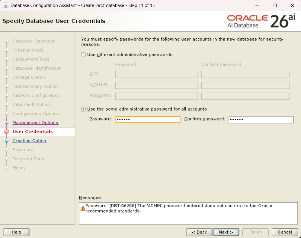Click the red User Credentials step icon
The width and height of the screenshot is (301, 238).
pyautogui.click(x=7, y=132)
